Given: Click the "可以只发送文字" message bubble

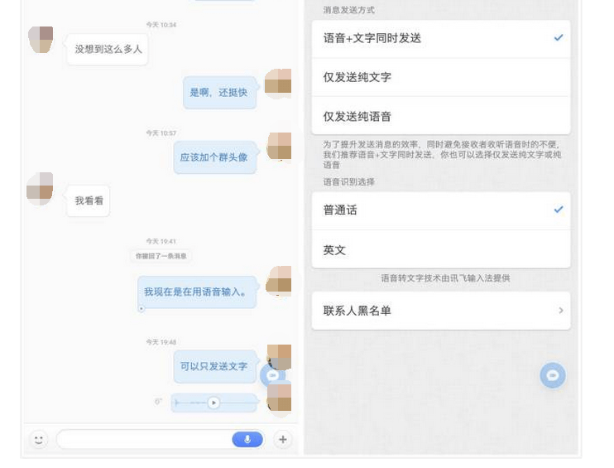Looking at the screenshot, I should [x=214, y=366].
